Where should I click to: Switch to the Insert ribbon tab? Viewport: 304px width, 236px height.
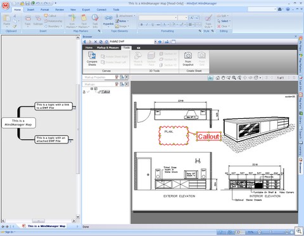pos(30,9)
